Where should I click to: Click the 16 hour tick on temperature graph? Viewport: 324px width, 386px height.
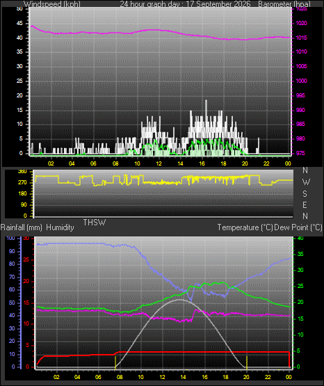204,377
